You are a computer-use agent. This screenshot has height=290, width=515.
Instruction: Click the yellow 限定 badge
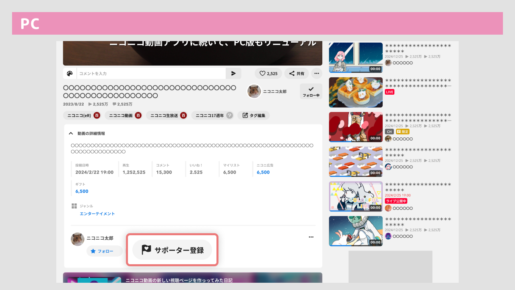click(x=403, y=131)
